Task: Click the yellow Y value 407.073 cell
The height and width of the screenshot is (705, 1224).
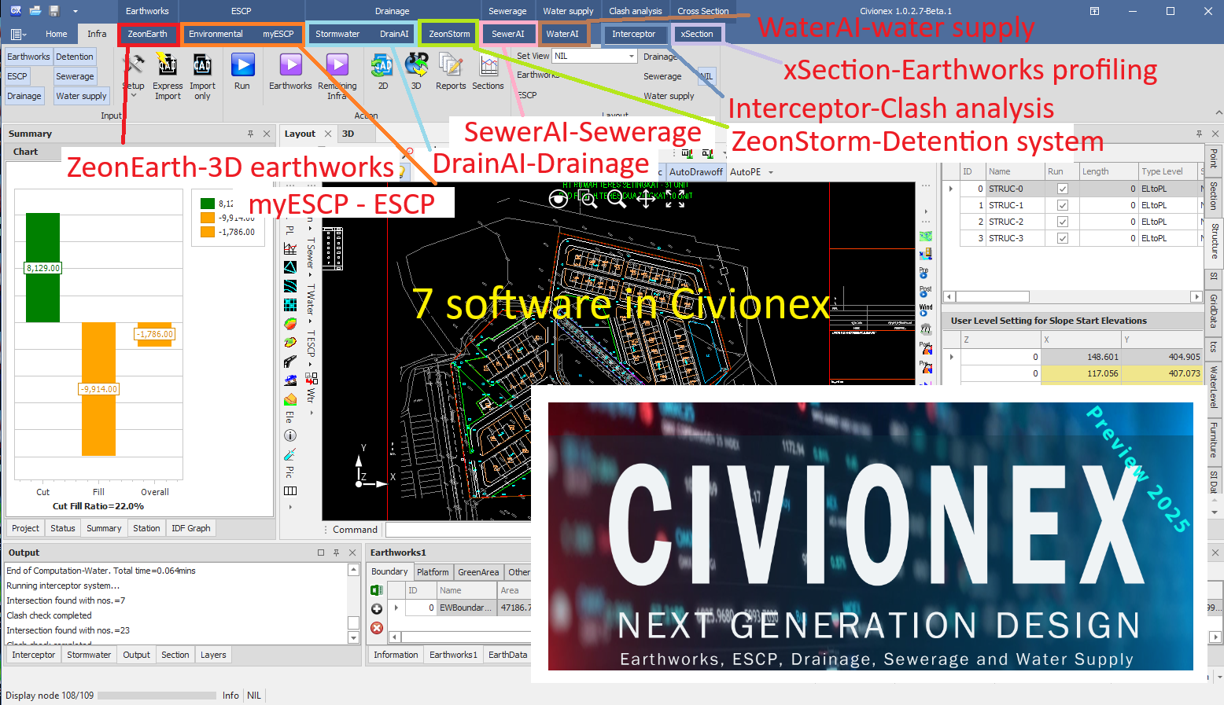Action: (x=1163, y=373)
